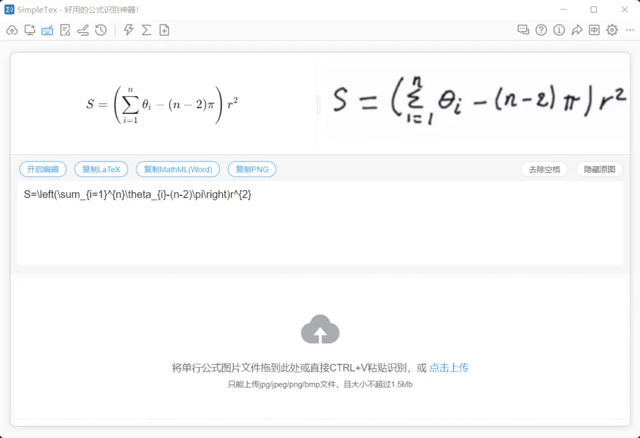Expand the more options ellipsis menu
The image size is (640, 438).
click(629, 29)
